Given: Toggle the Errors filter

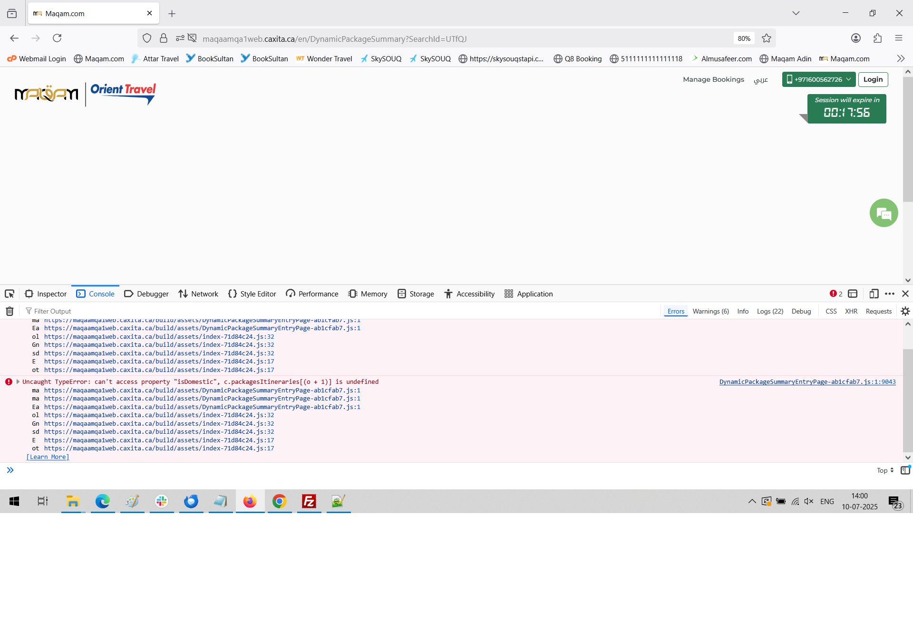Looking at the screenshot, I should 676,311.
